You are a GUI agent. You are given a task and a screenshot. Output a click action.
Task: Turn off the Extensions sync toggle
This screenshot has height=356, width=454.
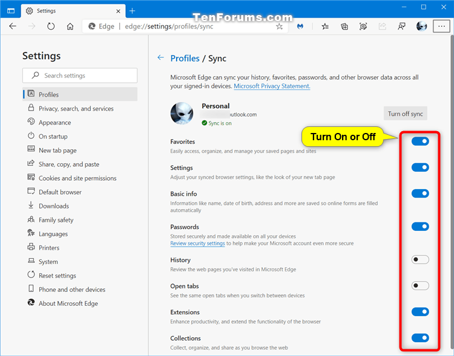(420, 312)
